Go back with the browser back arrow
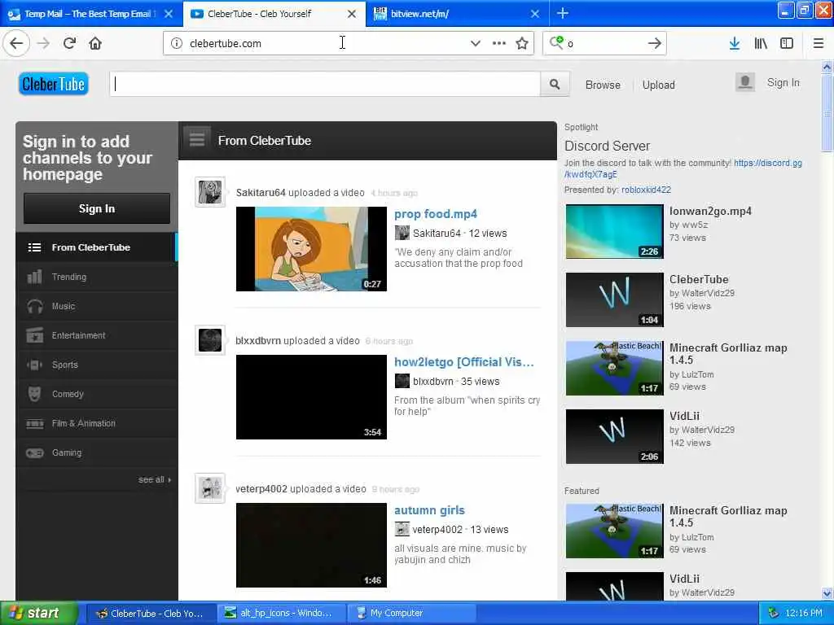834x625 pixels. click(16, 43)
